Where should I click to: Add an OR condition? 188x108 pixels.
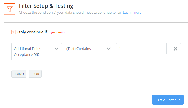coord(35,74)
